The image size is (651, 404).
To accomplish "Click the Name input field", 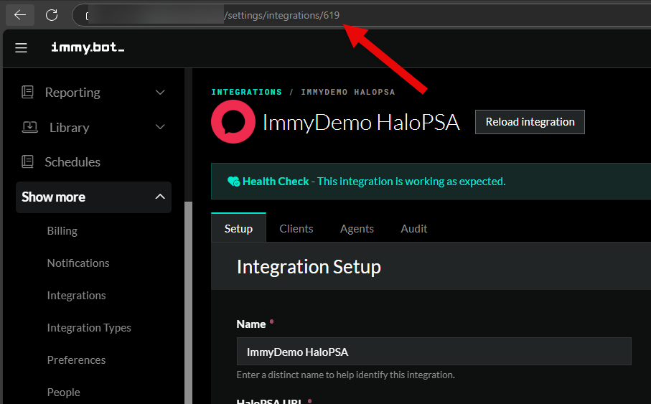I will coord(434,352).
